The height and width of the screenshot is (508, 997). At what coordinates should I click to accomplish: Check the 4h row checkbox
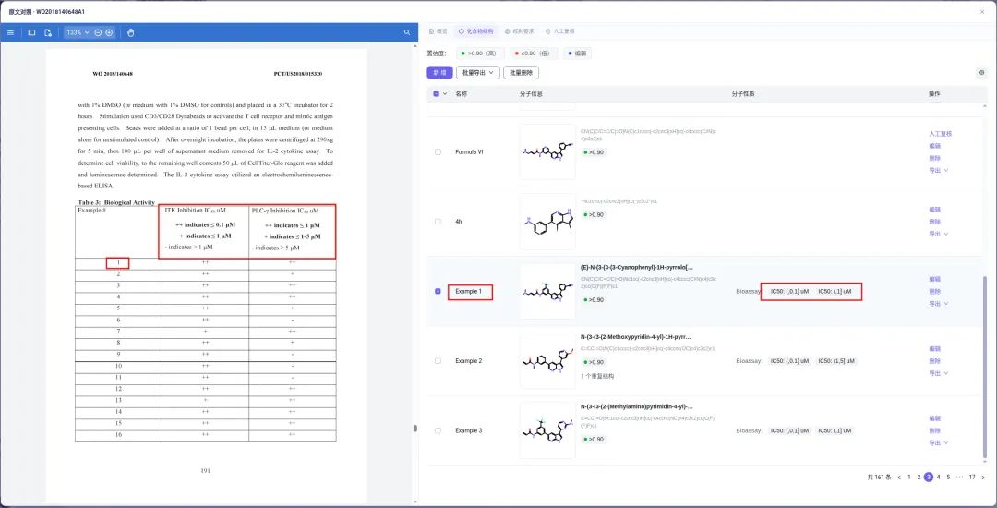click(x=438, y=222)
